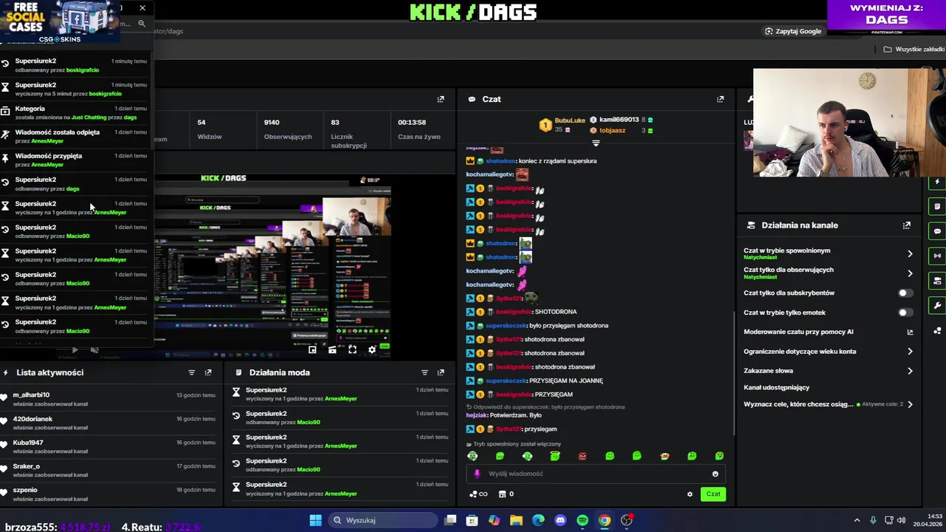946x532 pixels.
Task: Pop out the Działania moda panel
Action: (x=440, y=372)
